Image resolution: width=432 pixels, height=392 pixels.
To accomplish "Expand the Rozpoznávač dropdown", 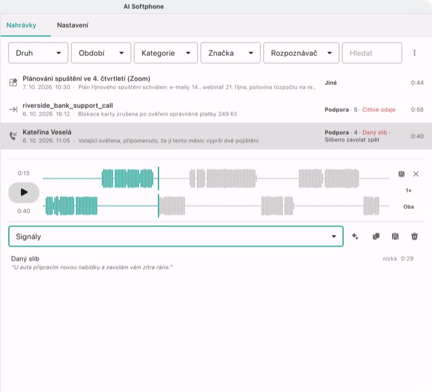I will click(x=301, y=53).
